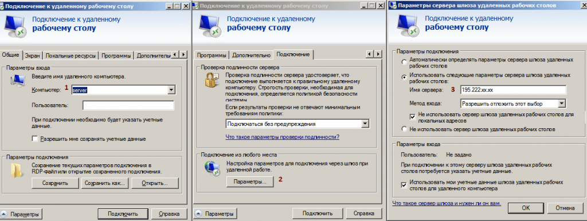Viewport: 587px width, 221px height.
Task: Click the Имя сервера input field
Action: click(x=513, y=90)
